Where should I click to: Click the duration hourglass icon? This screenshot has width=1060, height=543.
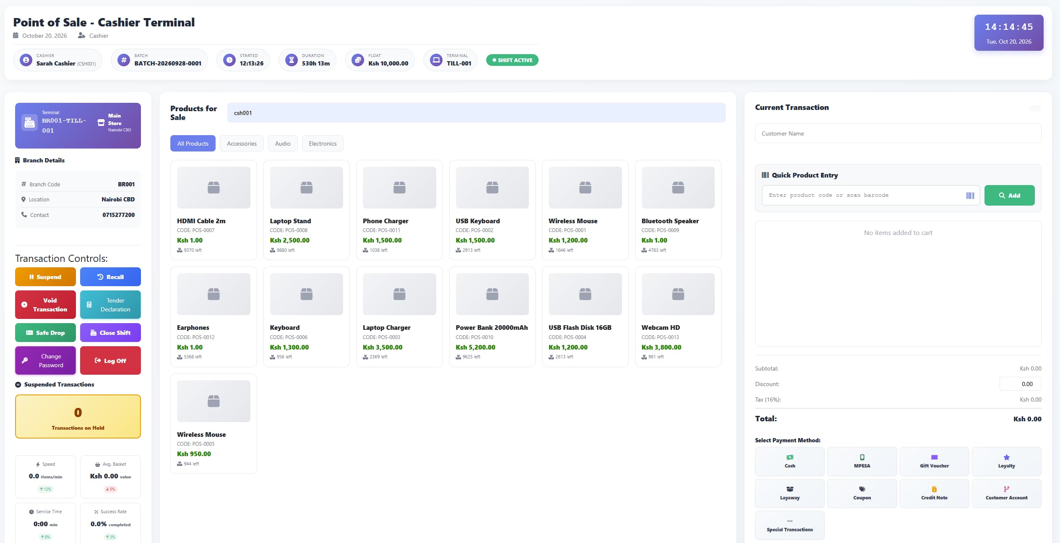[x=292, y=60]
